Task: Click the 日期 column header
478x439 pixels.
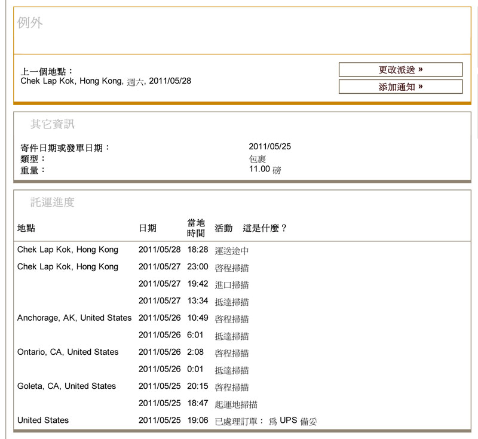Action: pyautogui.click(x=148, y=228)
